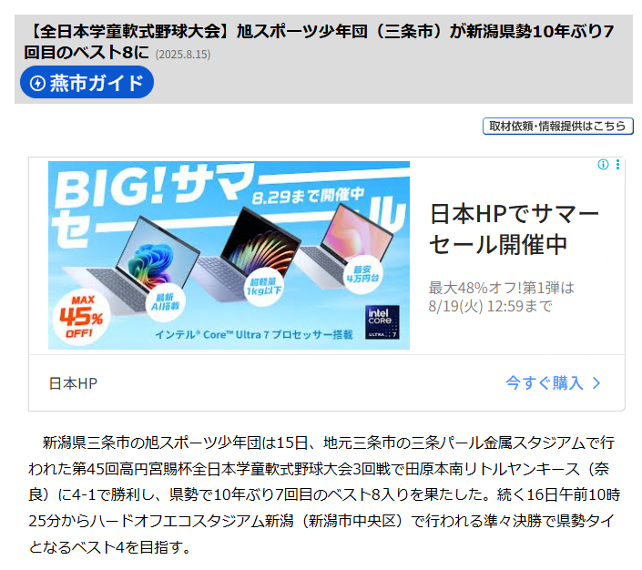Click the Intel Core Ultra 7 badge

point(382,322)
